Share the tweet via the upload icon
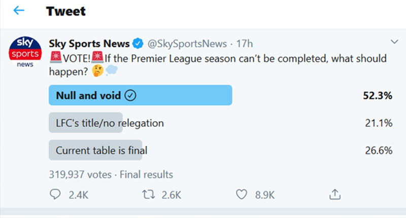 (335, 194)
